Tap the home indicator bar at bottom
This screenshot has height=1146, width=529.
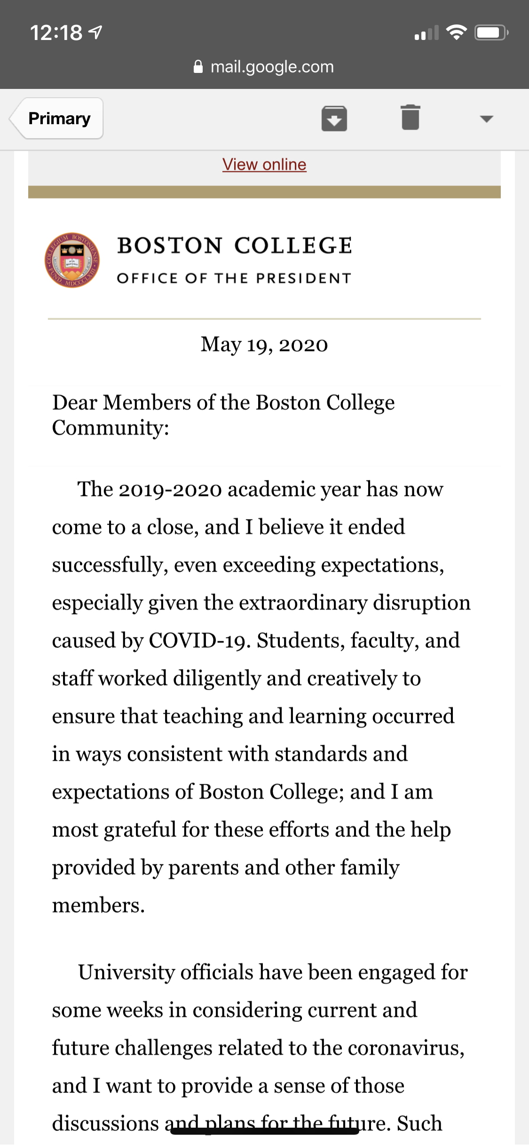tap(264, 1131)
